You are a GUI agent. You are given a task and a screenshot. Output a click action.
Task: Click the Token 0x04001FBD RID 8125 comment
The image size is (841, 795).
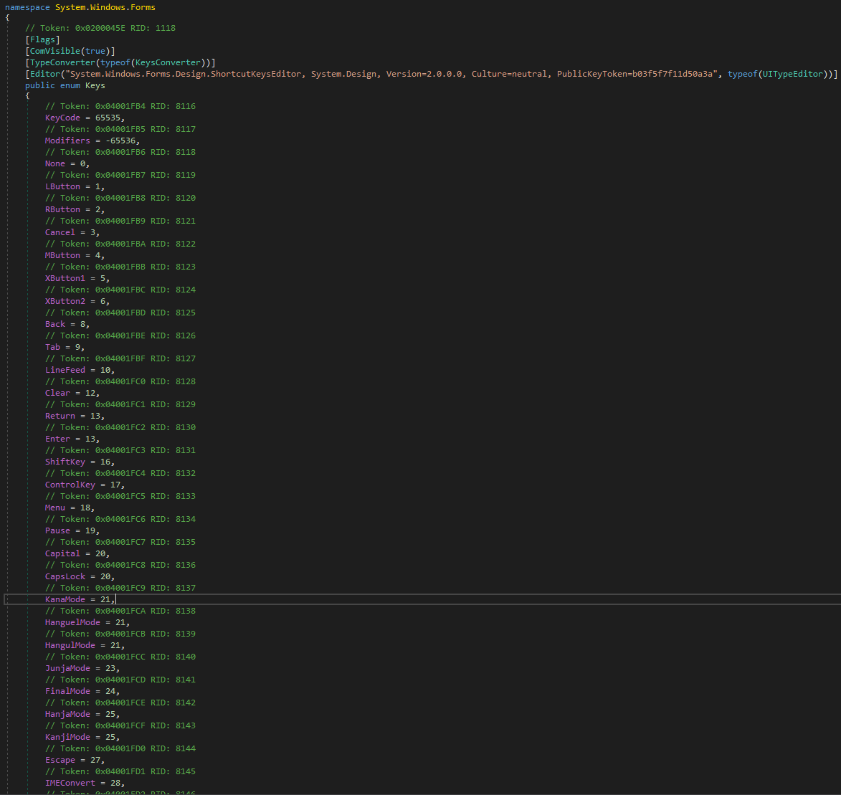click(x=120, y=313)
